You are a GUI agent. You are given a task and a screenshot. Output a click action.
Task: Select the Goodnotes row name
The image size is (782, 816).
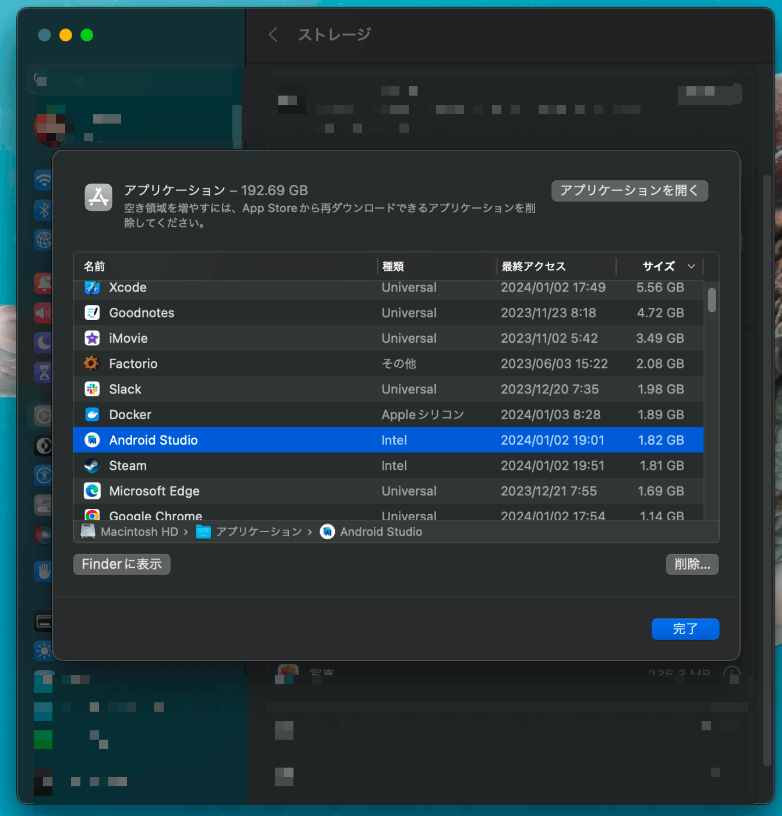pos(141,313)
